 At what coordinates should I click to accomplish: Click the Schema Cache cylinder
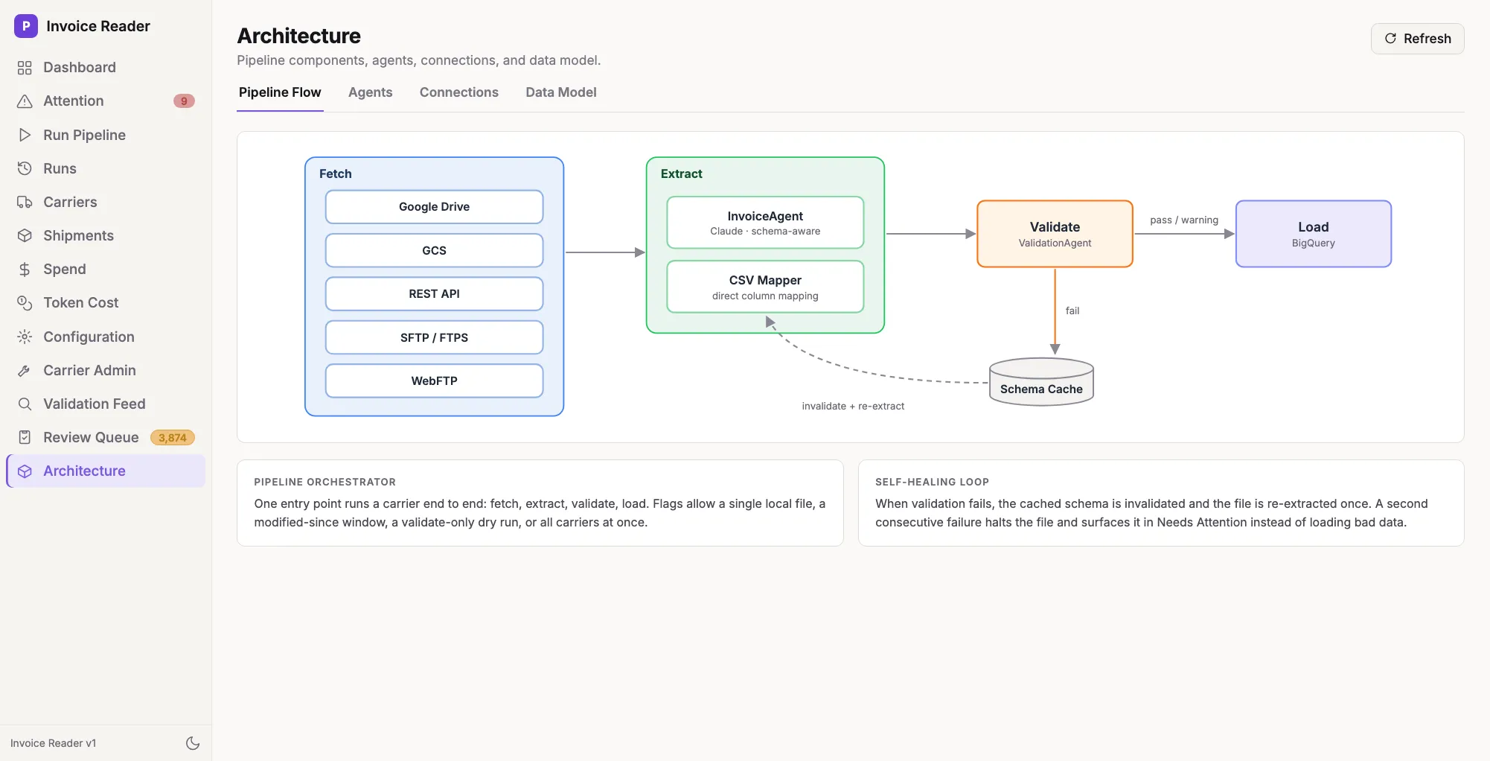(1041, 382)
